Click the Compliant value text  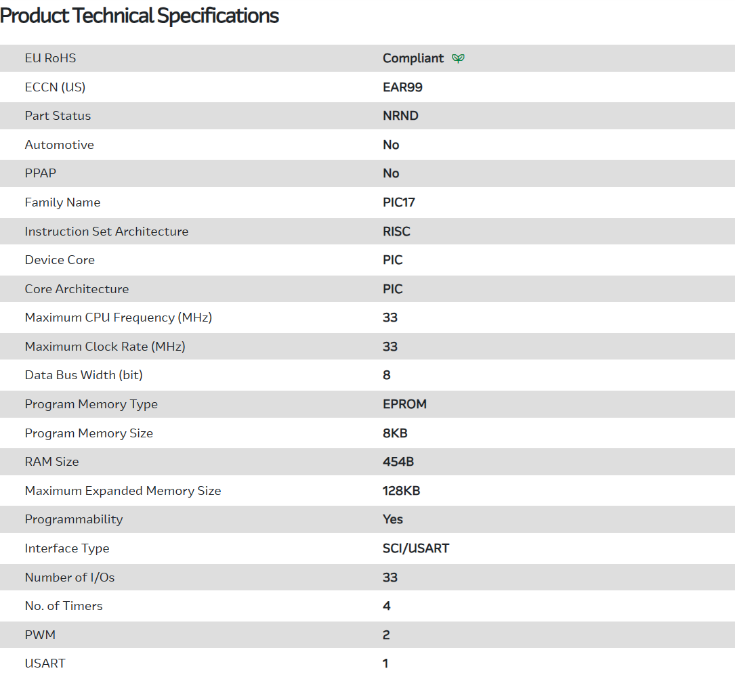tap(413, 58)
